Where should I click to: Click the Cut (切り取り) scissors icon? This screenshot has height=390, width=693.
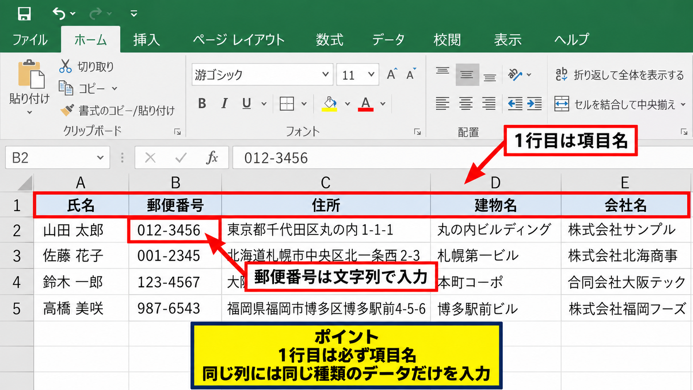pos(65,66)
